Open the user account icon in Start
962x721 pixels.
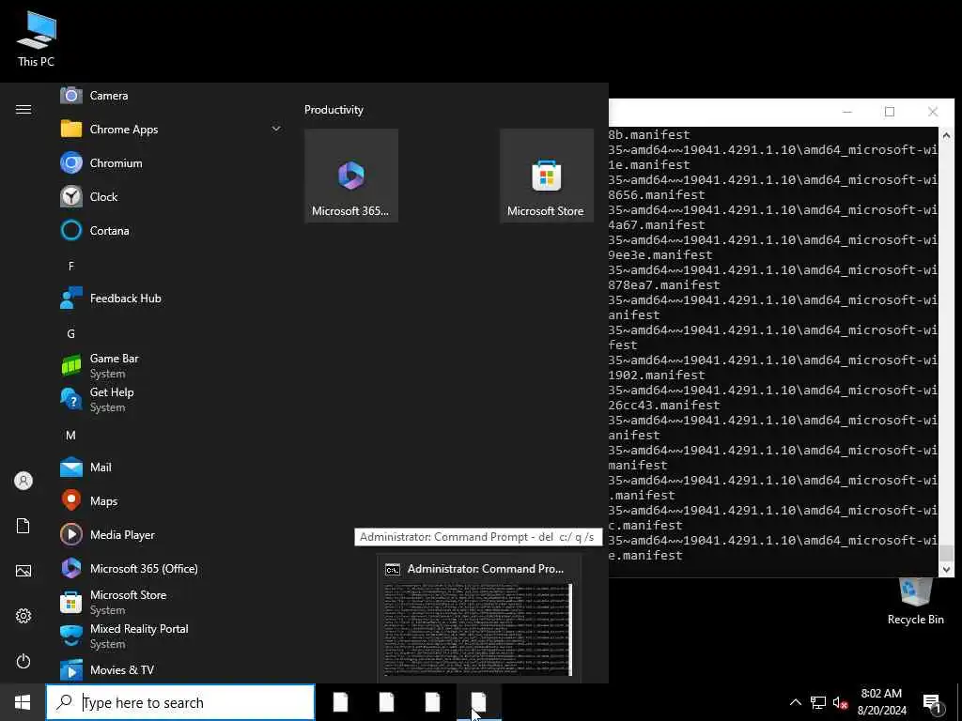[23, 481]
